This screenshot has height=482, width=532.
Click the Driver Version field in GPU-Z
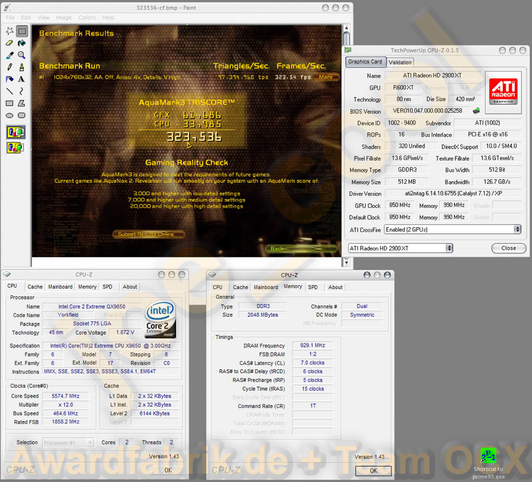pyautogui.click(x=453, y=193)
